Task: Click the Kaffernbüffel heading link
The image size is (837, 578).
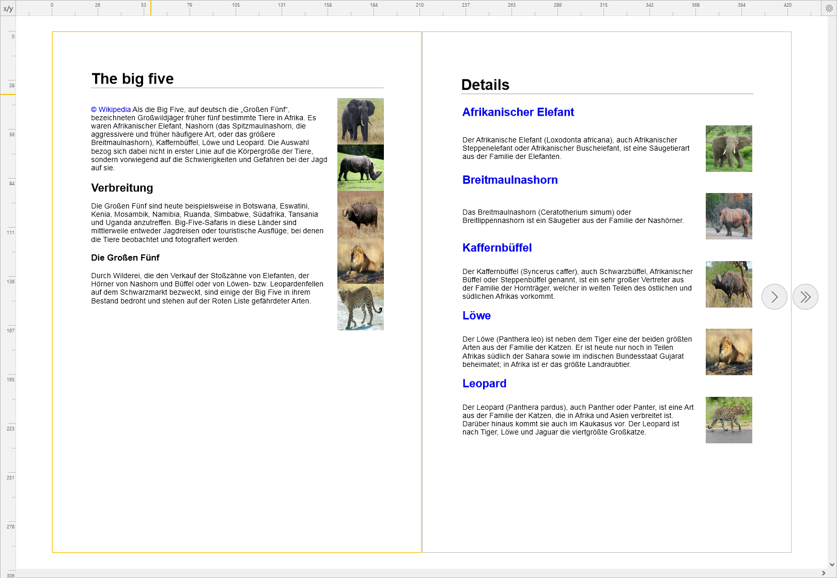Action: pos(497,248)
